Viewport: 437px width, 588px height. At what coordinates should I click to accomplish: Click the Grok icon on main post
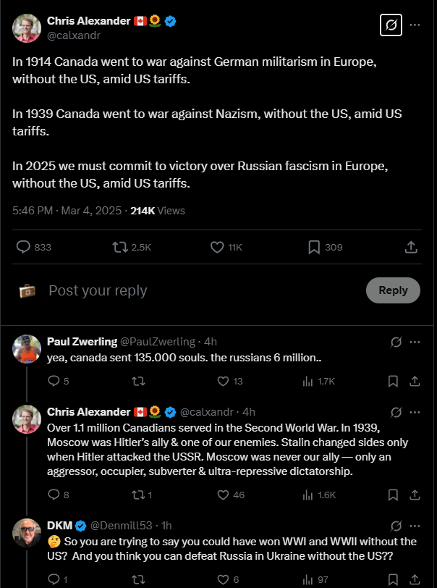[x=391, y=25]
